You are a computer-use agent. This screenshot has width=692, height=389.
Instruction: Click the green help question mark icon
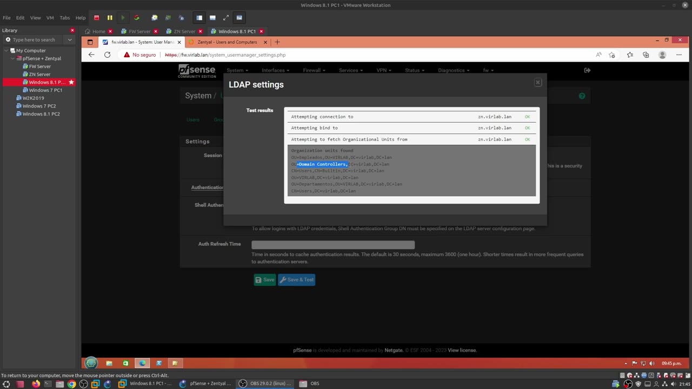click(582, 96)
